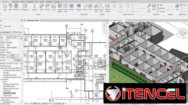Viewport: 188px width, 105px height.
Task: Open the Site ribbon tab
Action: click(x=36, y=2)
